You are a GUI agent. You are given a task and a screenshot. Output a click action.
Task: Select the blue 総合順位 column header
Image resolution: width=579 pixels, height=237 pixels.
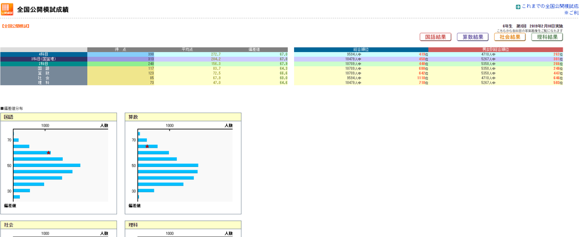361,49
